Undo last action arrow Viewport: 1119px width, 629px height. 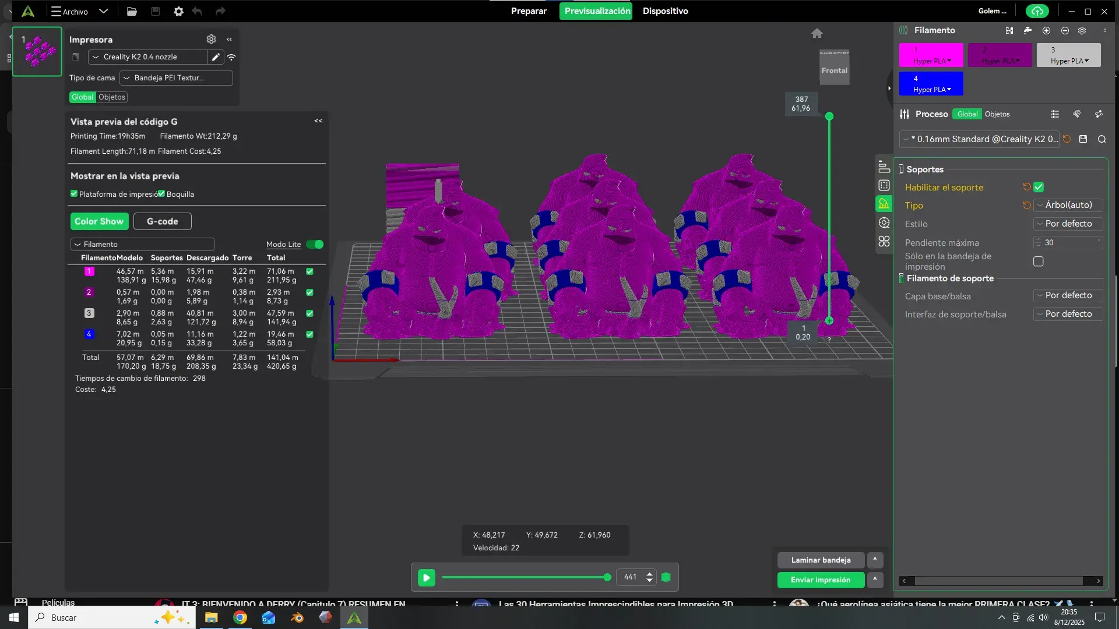[197, 11]
